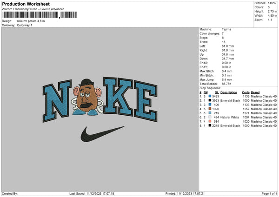Click the embroidered letter E

pos(146,101)
